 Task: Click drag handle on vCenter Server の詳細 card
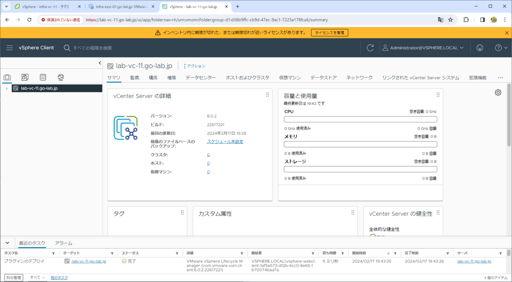pyautogui.click(x=268, y=95)
